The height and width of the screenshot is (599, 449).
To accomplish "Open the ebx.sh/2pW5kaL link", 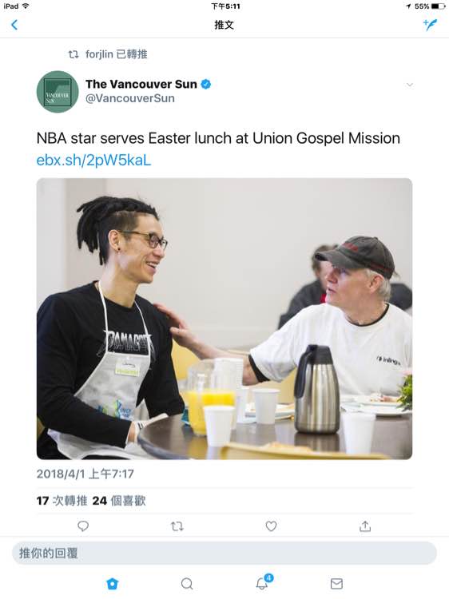I will [x=93, y=161].
